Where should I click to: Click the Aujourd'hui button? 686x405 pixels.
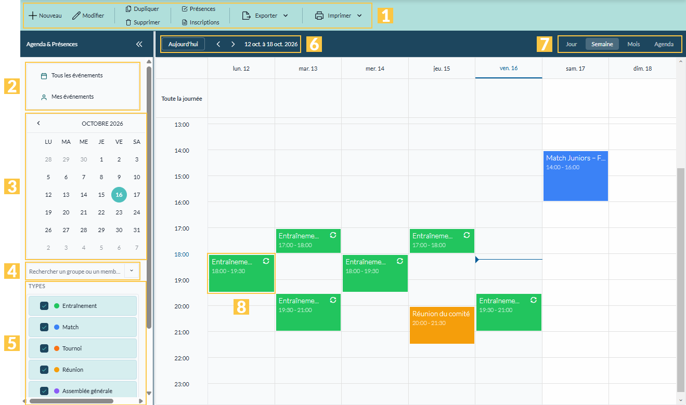tap(183, 44)
